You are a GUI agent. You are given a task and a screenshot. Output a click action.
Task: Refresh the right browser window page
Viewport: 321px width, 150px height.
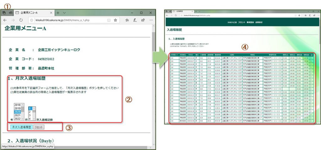[176, 15]
